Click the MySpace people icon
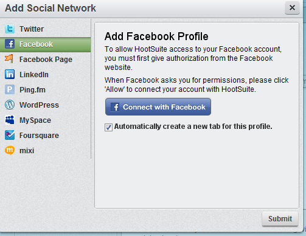Image resolution: width=306 pixels, height=236 pixels. 10,120
